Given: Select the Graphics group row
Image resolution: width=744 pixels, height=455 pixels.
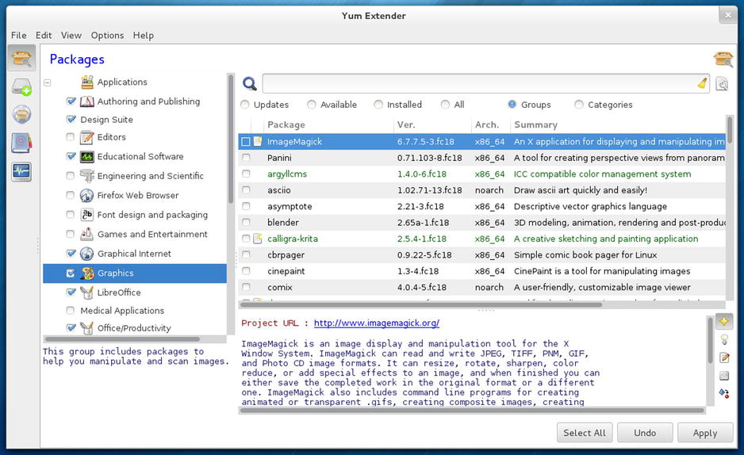Looking at the screenshot, I should click(135, 273).
